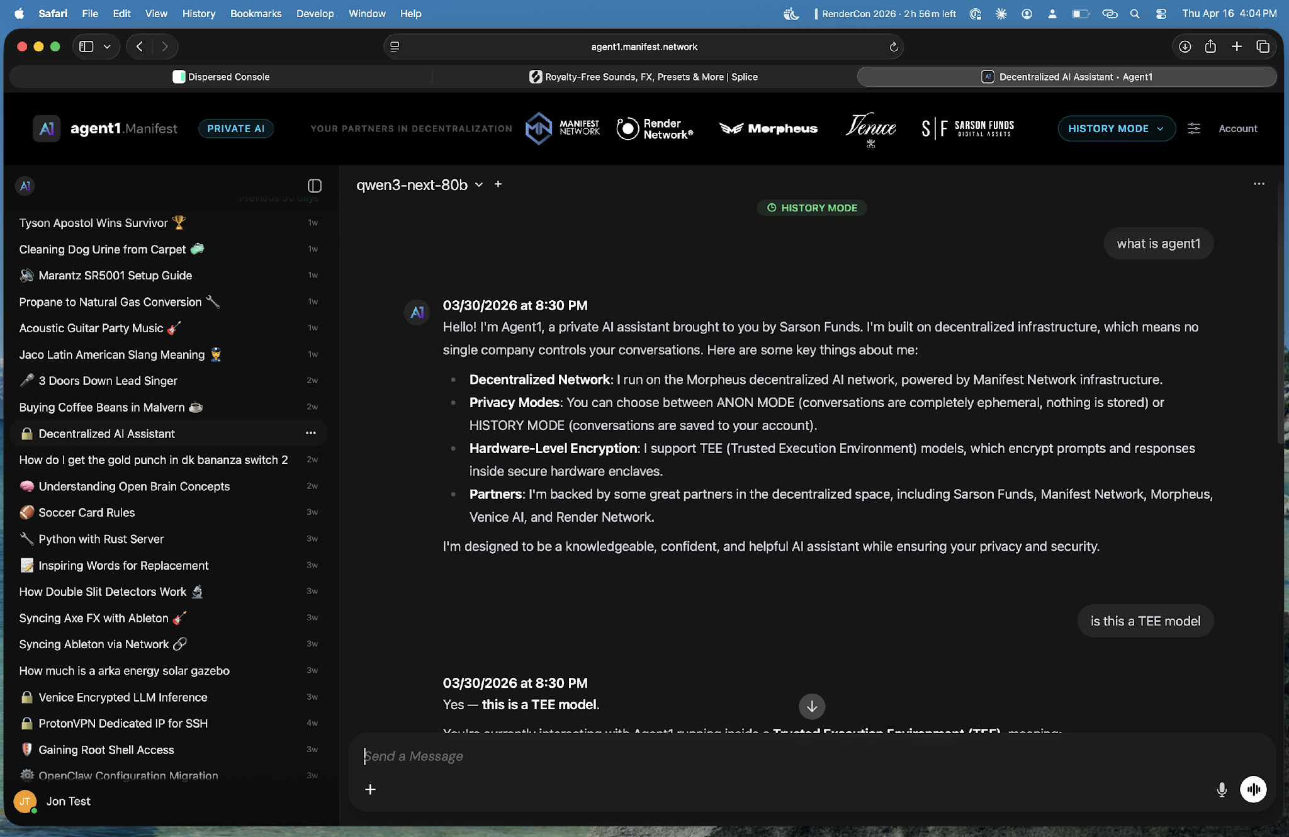Viewport: 1289px width, 837px height.
Task: Select the Decentralized AI Assistant Agent1 tab
Action: pos(1067,77)
